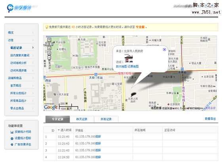Zoom in the map with plus button
The width and height of the screenshot is (223, 165).
pos(49,53)
